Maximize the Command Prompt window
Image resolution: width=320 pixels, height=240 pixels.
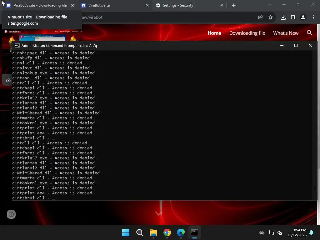296,46
